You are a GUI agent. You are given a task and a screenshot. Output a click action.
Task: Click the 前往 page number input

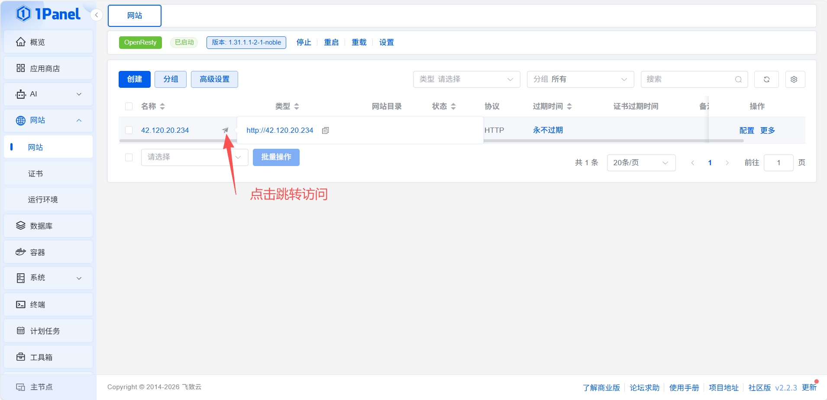coord(779,163)
